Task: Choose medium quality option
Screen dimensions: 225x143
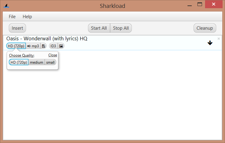Action: tap(36, 62)
